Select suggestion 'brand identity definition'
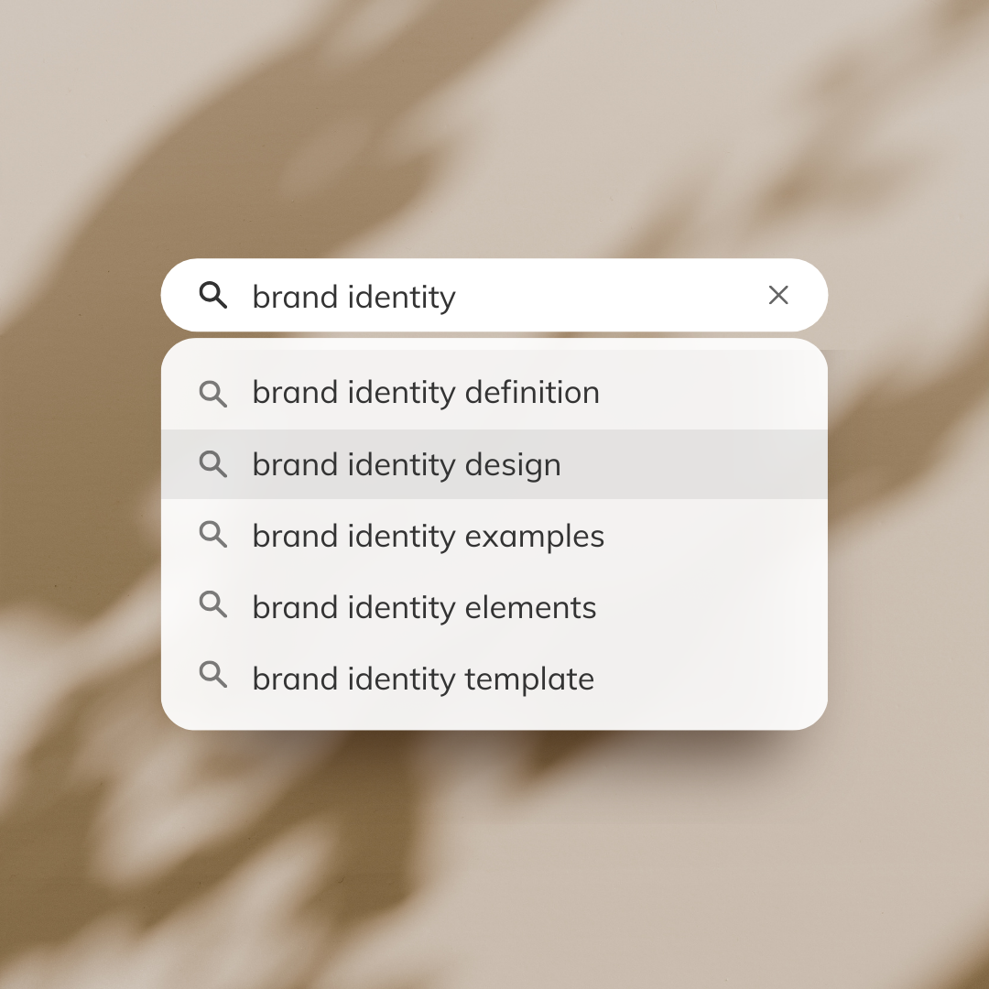This screenshot has height=989, width=989. (494, 392)
